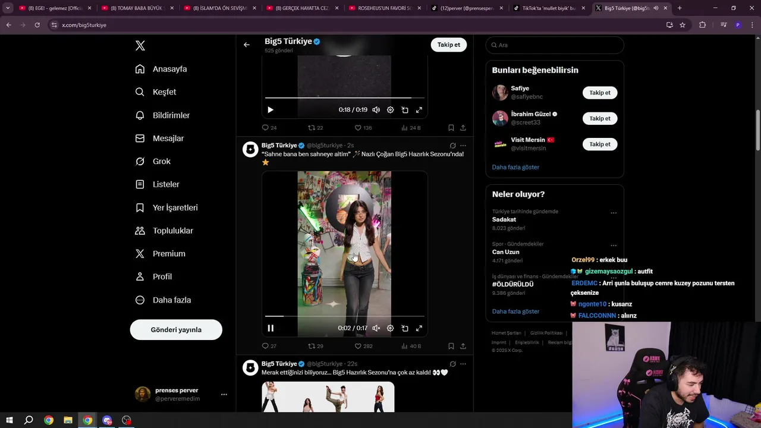Follow Big5 Türkiye with Takip et

coord(449,45)
